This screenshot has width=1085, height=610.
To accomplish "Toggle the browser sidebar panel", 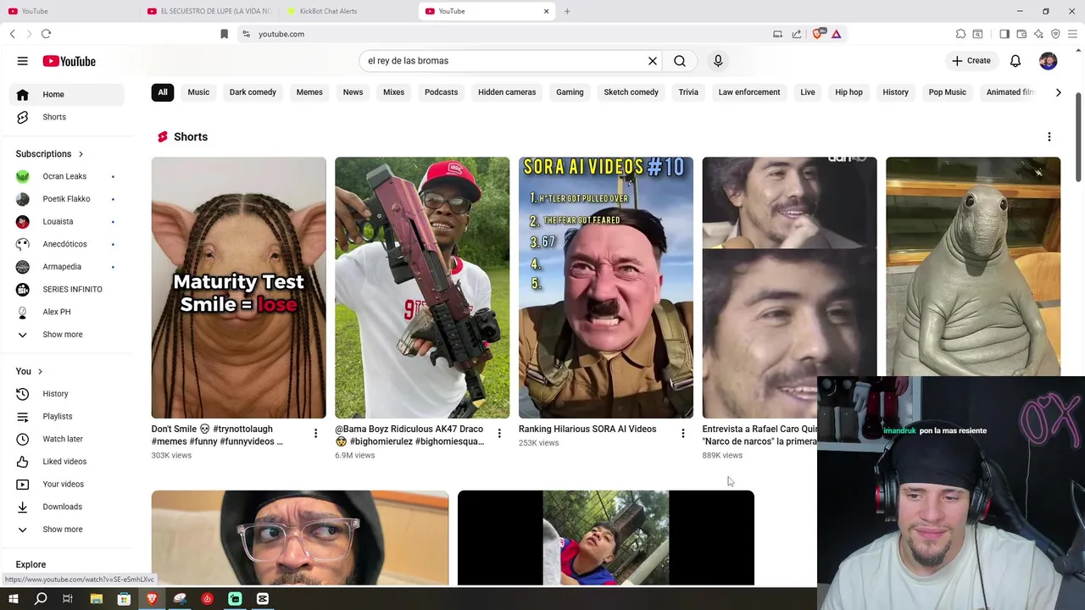I will coord(1004,34).
